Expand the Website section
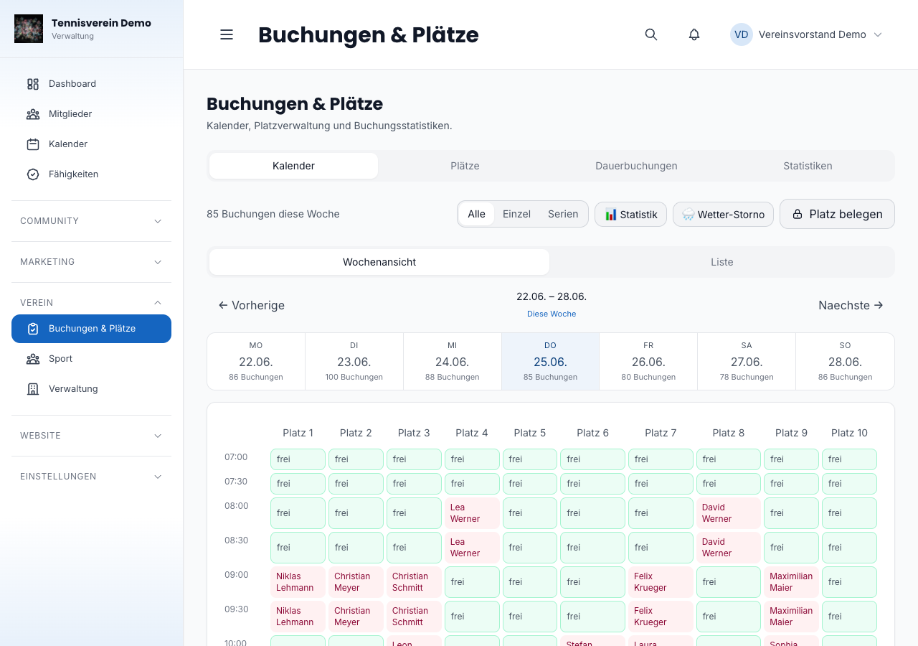Screen dimensions: 918x646 pos(91,436)
